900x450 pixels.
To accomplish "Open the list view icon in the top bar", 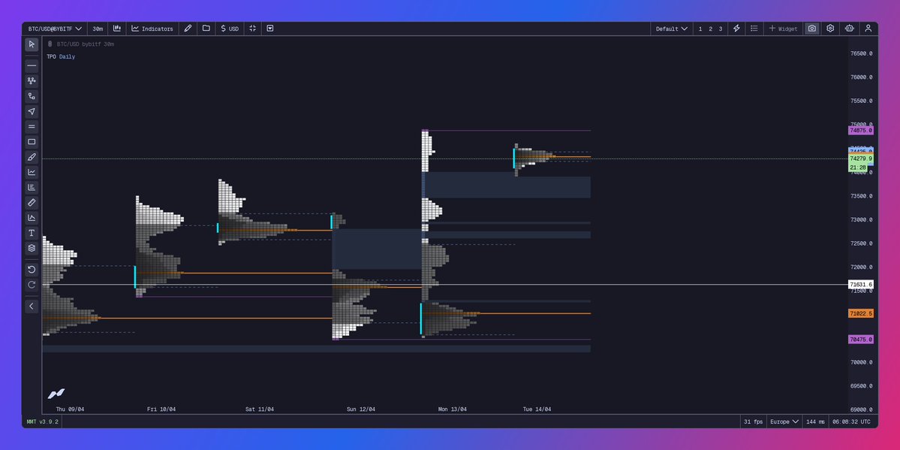I will 754,28.
